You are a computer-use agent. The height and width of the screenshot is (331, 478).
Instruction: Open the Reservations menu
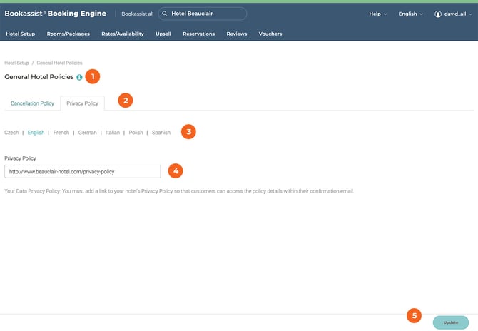[x=198, y=34]
